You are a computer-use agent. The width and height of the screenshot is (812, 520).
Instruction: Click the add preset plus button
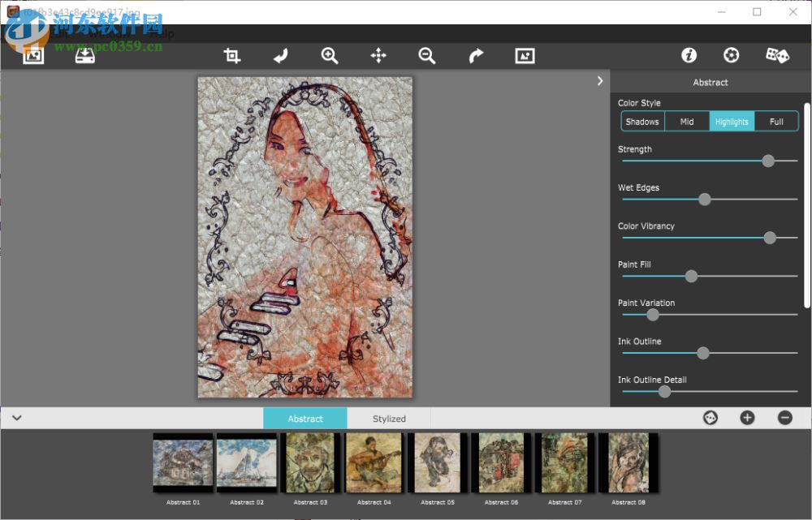point(747,418)
